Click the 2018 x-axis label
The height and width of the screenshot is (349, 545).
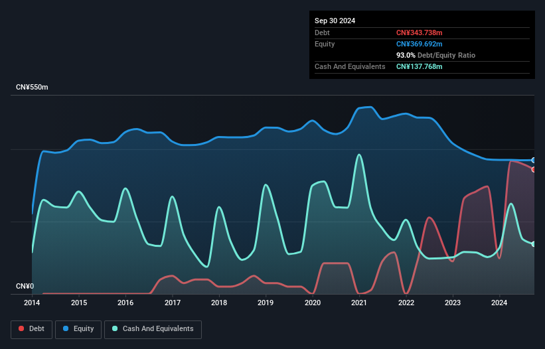219,303
